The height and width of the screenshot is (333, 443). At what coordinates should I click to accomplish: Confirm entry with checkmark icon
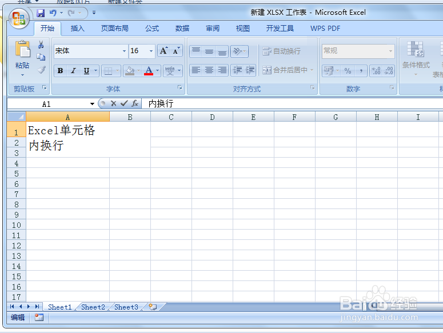click(x=124, y=103)
